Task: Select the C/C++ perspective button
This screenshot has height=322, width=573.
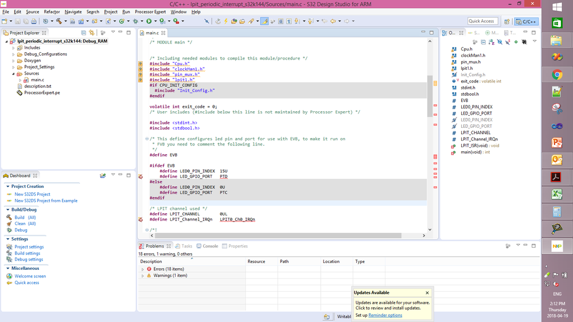Action: (527, 21)
